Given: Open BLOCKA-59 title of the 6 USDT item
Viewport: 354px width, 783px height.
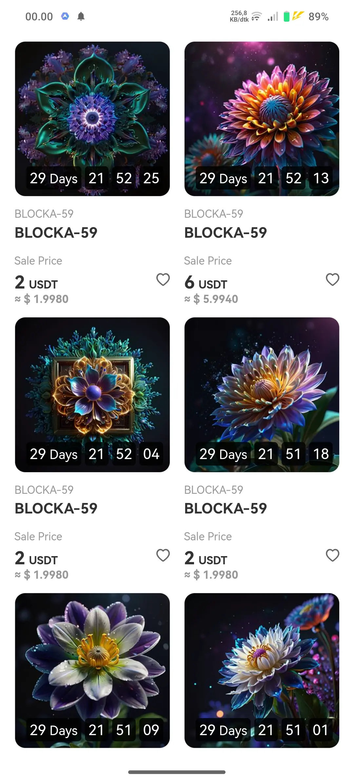Looking at the screenshot, I should pos(226,233).
